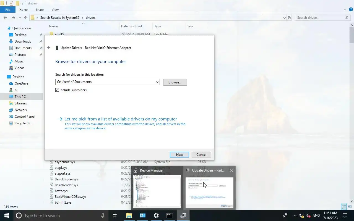Screen dimensions: 354x221
Task: Switch to the View ribbon tab
Action: pos(55,10)
